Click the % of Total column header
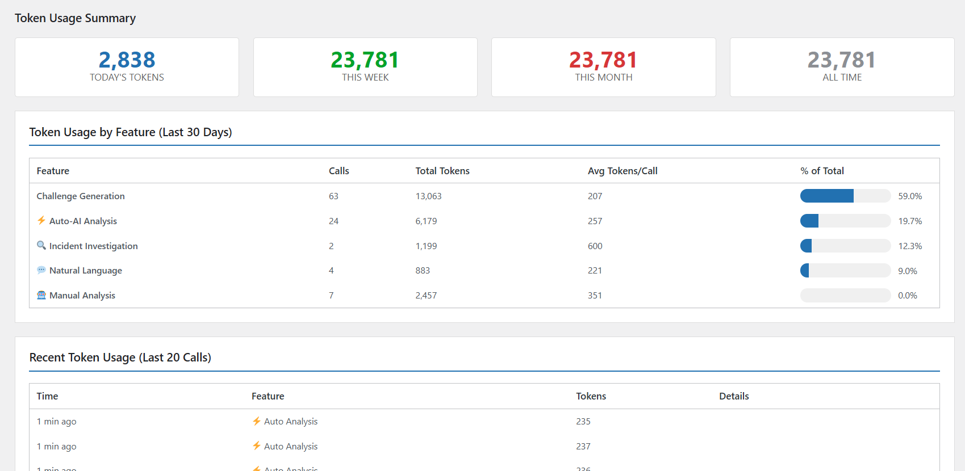The width and height of the screenshot is (965, 471). pyautogui.click(x=822, y=171)
